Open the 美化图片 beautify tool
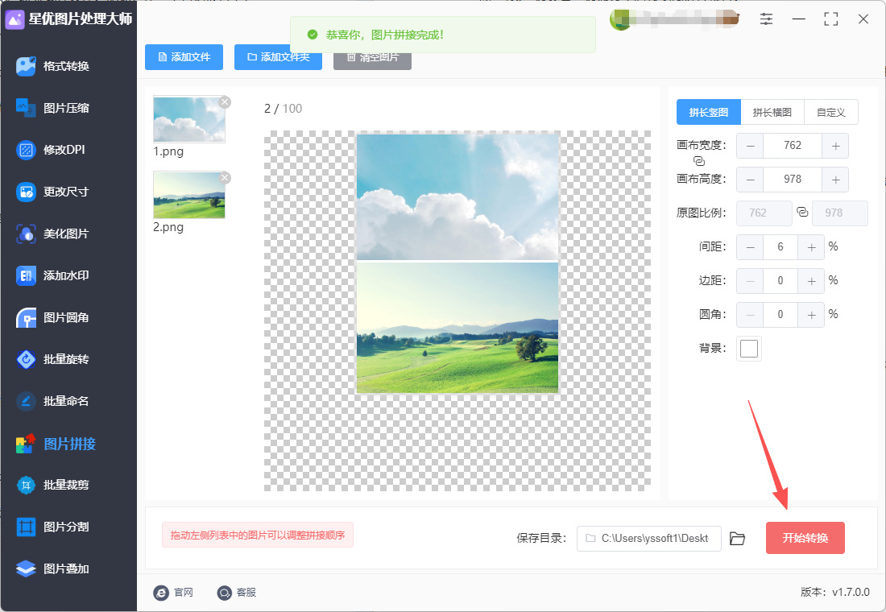Screen dimensions: 886x612 tap(54, 234)
